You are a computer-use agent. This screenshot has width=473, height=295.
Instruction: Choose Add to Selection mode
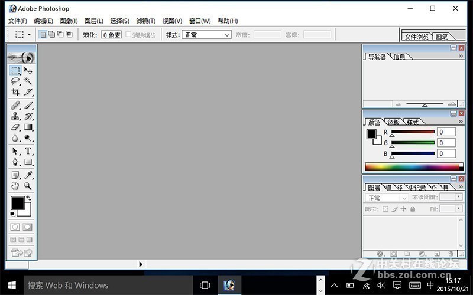tap(52, 35)
